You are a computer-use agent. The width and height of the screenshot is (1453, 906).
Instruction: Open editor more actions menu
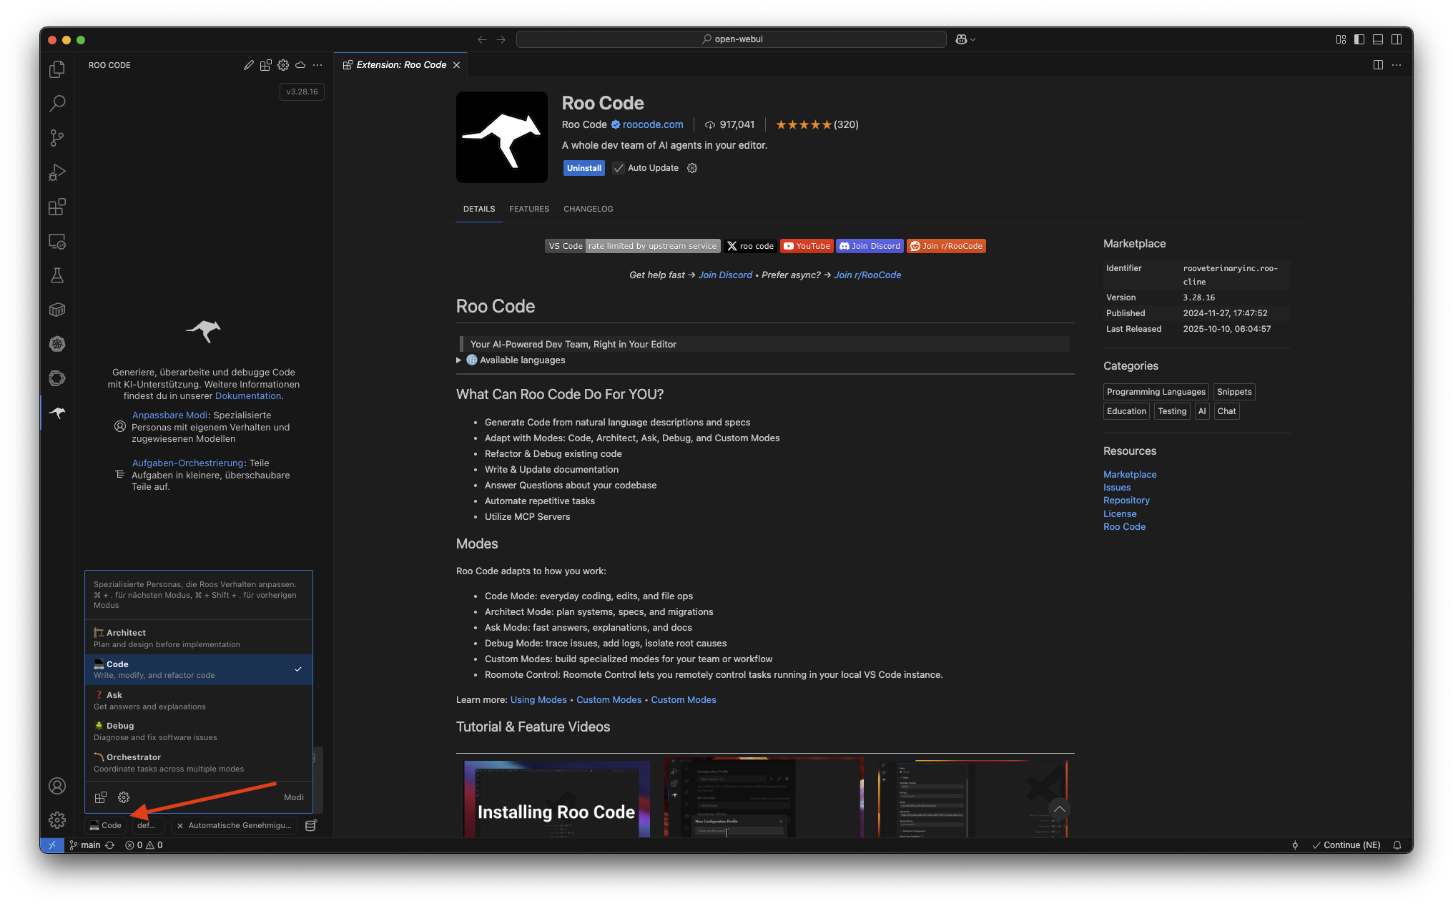[x=1397, y=65]
